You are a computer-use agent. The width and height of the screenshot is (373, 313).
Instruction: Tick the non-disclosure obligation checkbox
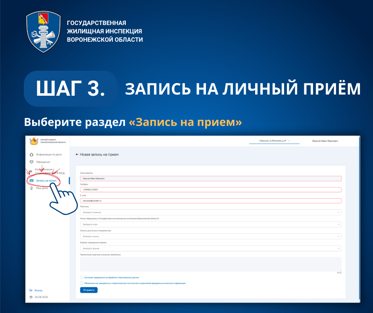coord(81,283)
